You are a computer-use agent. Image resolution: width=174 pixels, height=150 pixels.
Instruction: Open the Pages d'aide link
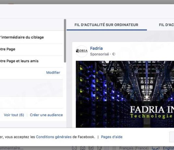pos(112,137)
